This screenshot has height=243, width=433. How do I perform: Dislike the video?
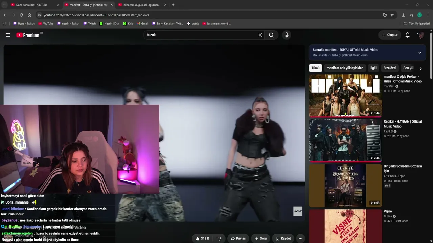tap(219, 238)
